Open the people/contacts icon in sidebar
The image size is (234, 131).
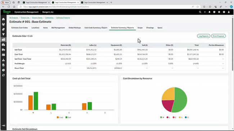3,24
